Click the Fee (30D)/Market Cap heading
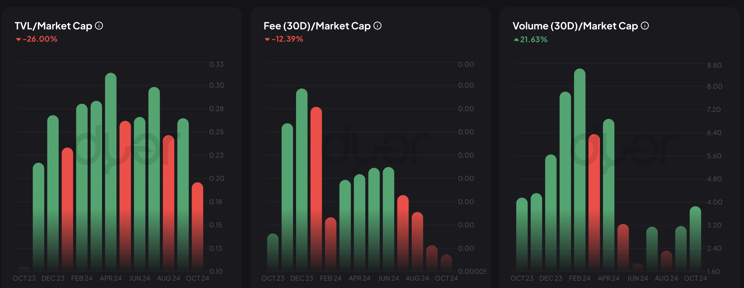The image size is (744, 288). (317, 26)
